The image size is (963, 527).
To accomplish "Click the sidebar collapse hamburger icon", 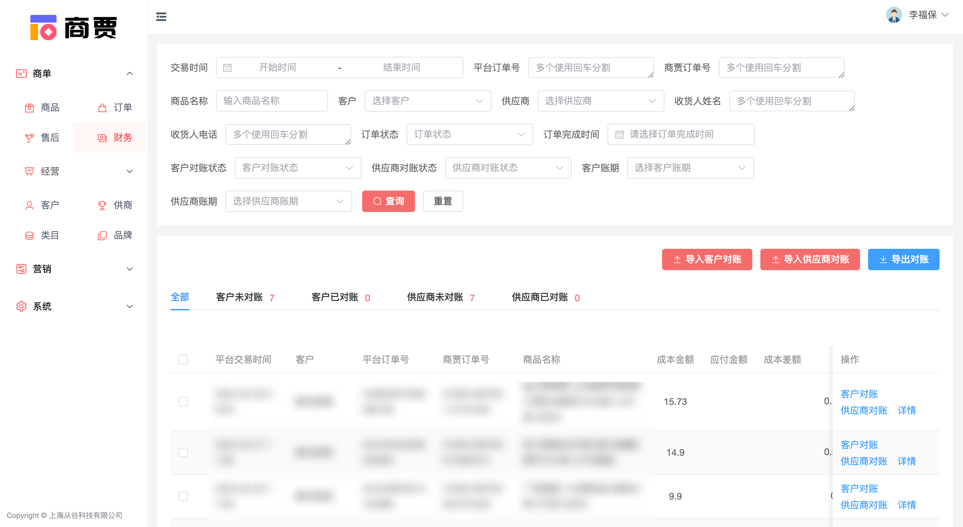I will 161,16.
